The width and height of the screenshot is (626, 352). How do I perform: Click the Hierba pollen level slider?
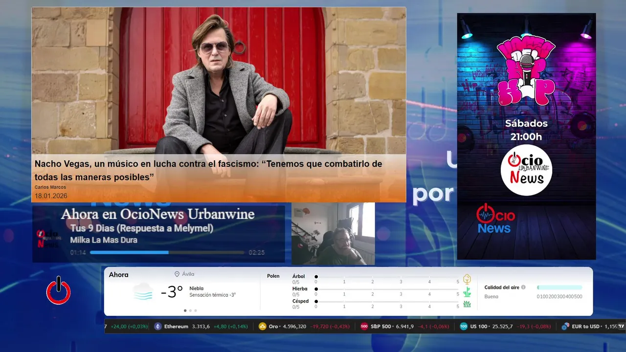387,289
